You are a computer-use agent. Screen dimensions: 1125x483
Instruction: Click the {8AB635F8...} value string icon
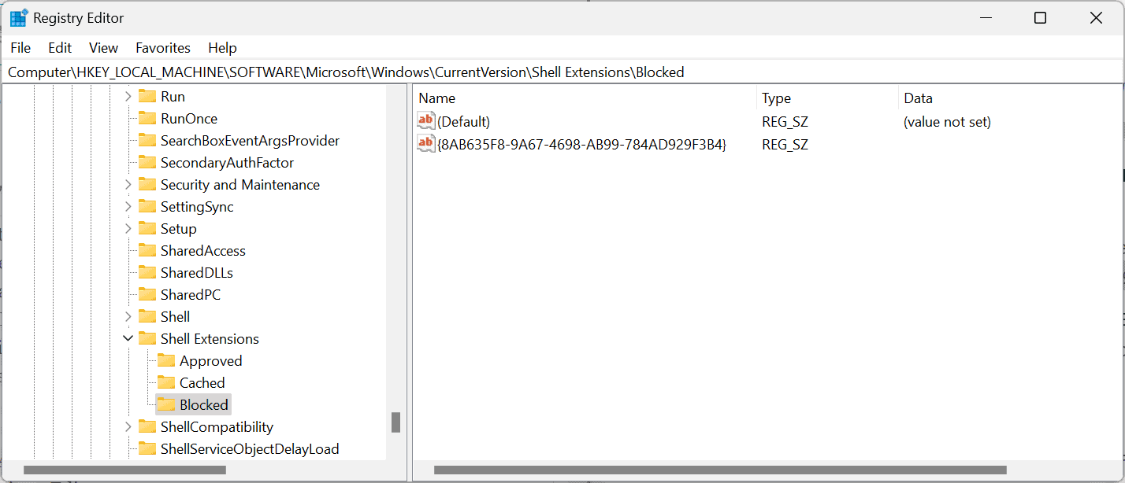coord(426,144)
